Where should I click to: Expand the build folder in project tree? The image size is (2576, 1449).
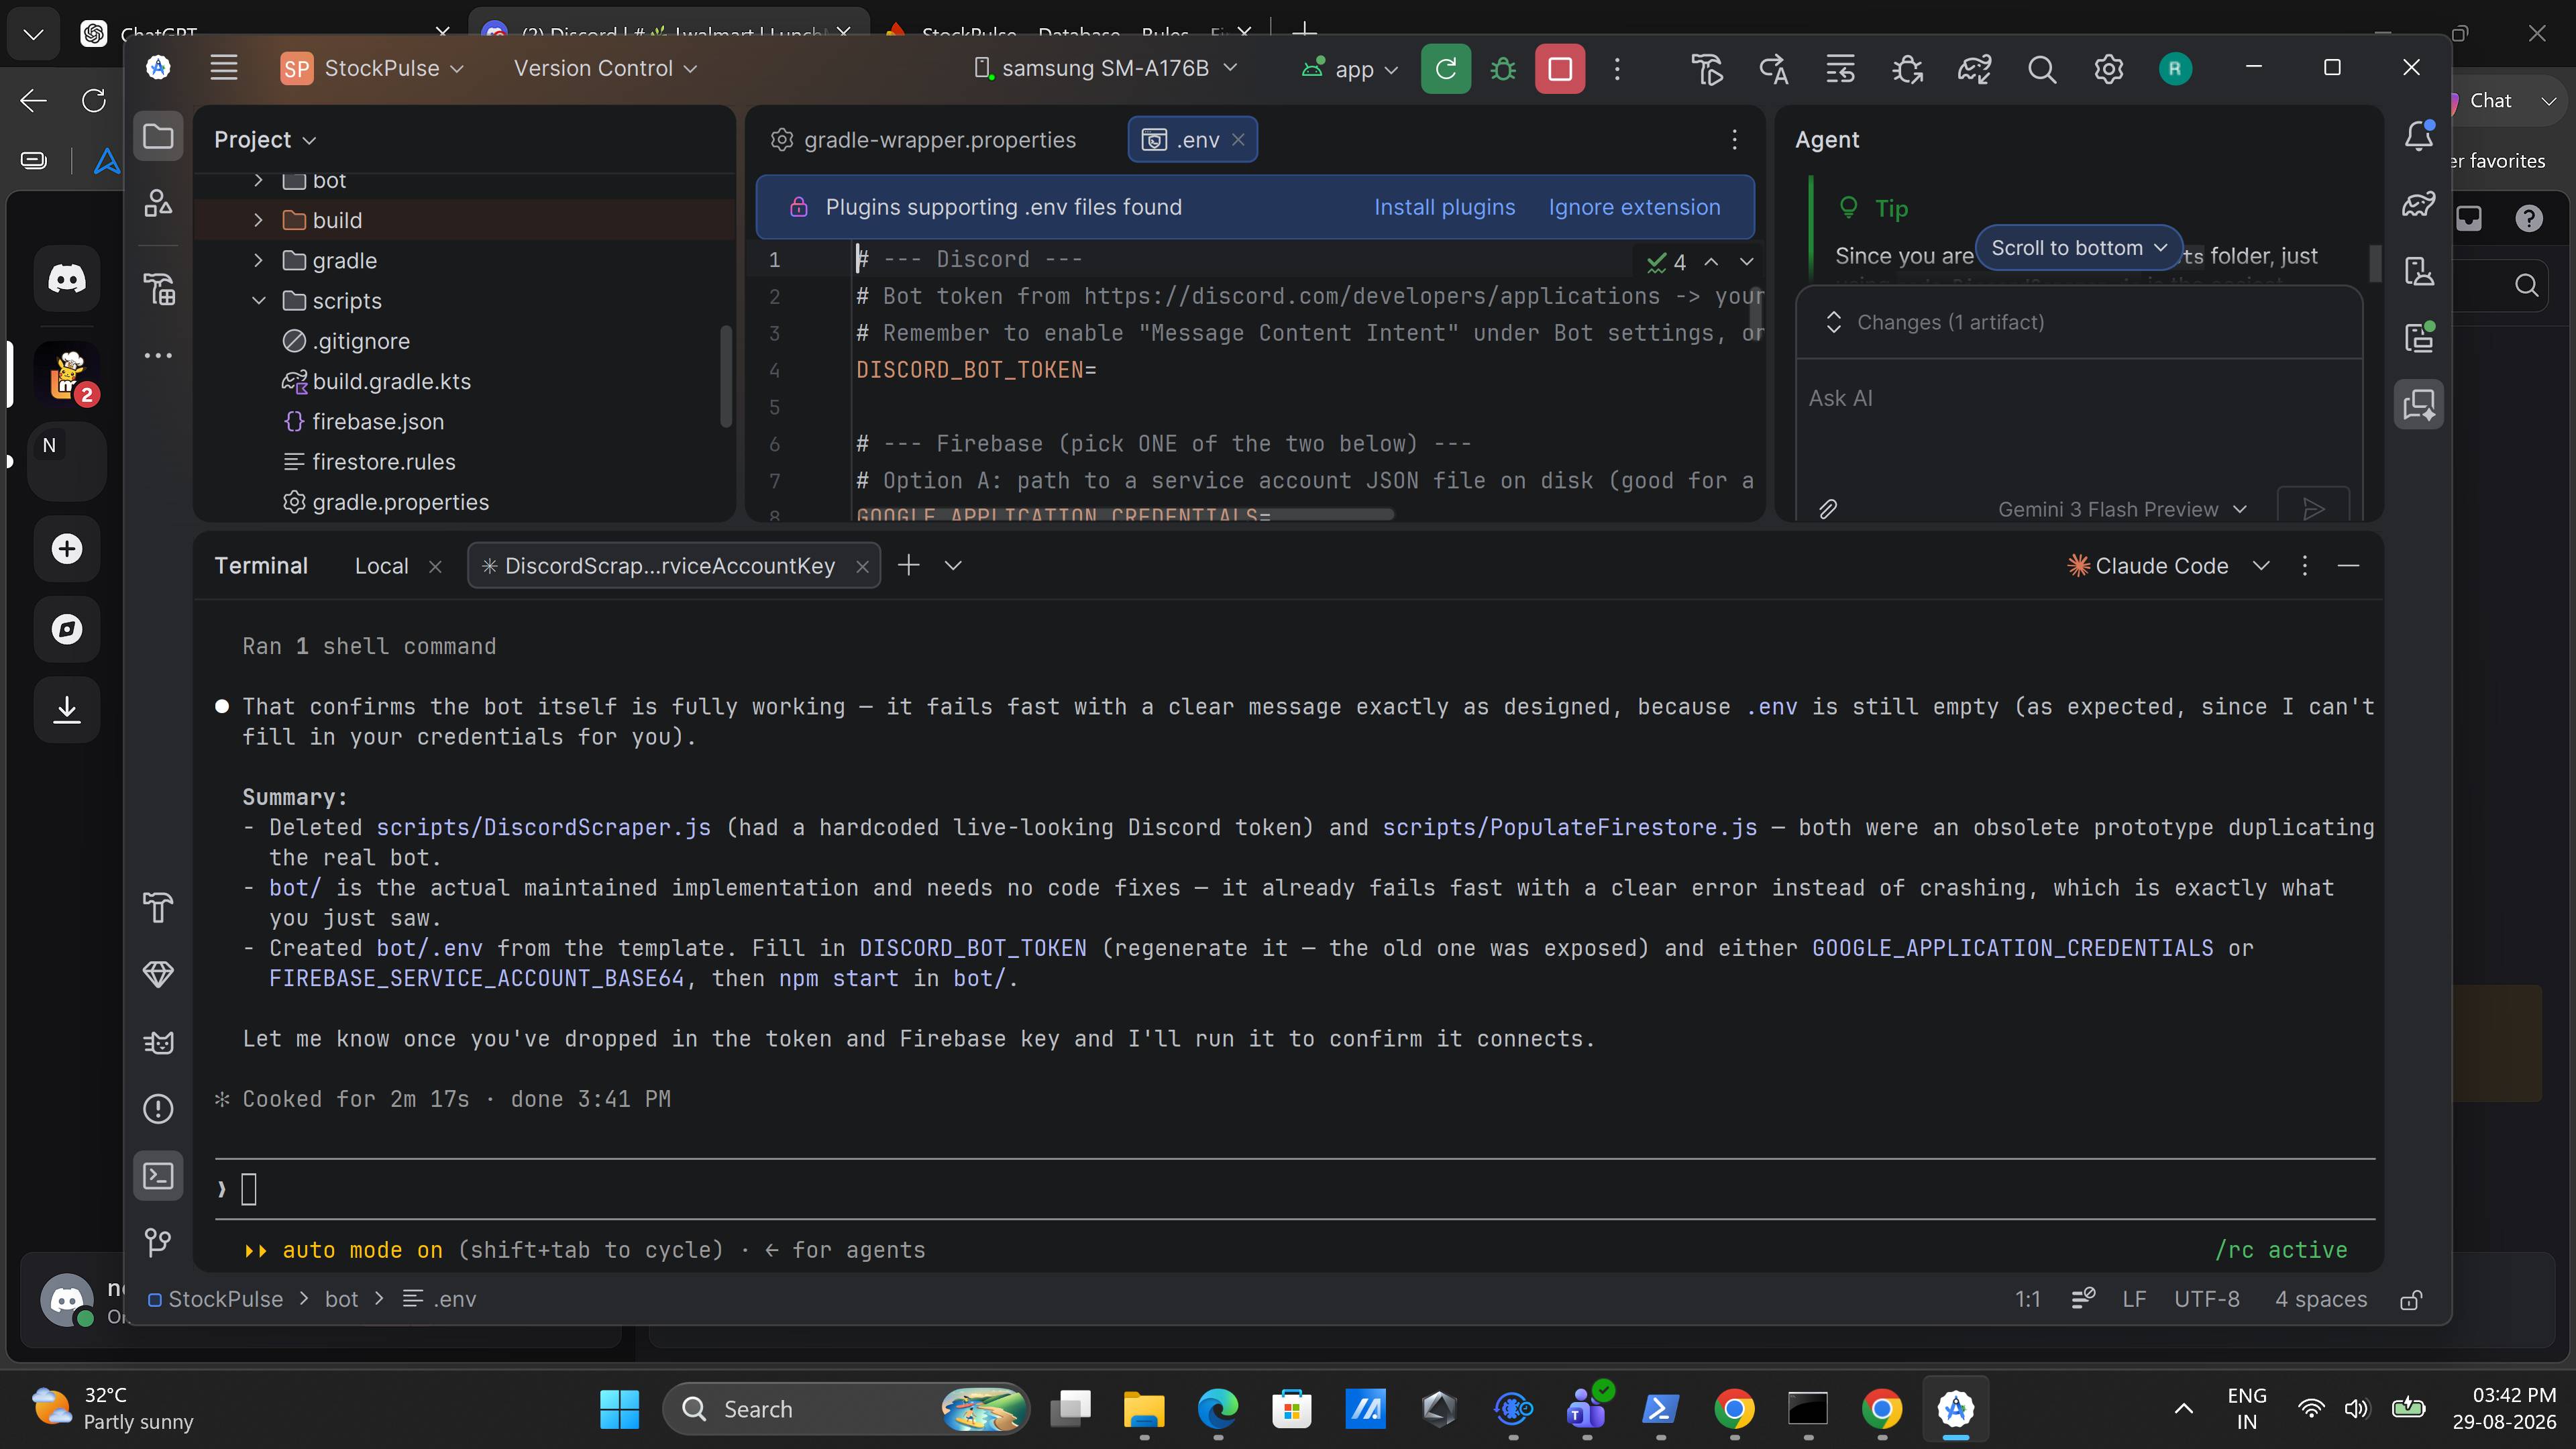click(259, 220)
